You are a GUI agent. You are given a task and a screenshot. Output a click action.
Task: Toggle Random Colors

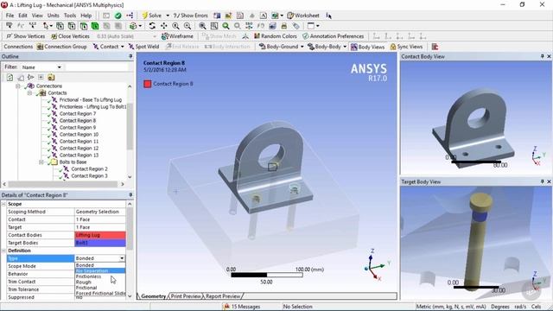[276, 36]
